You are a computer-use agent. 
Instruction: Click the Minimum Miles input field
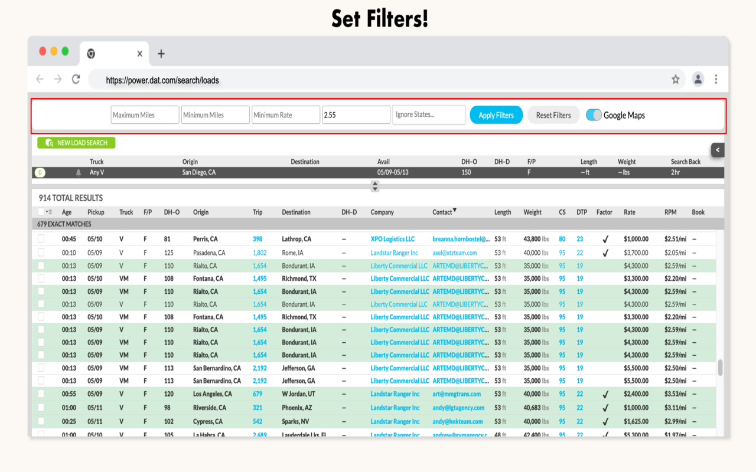point(216,115)
